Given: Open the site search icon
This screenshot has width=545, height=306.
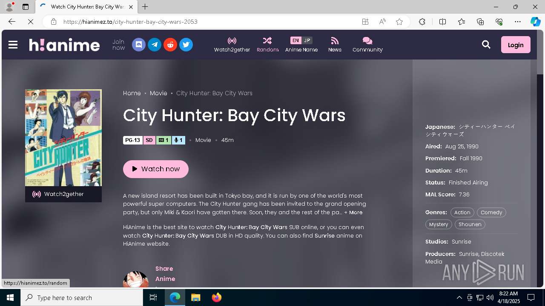Looking at the screenshot, I should 486,45.
